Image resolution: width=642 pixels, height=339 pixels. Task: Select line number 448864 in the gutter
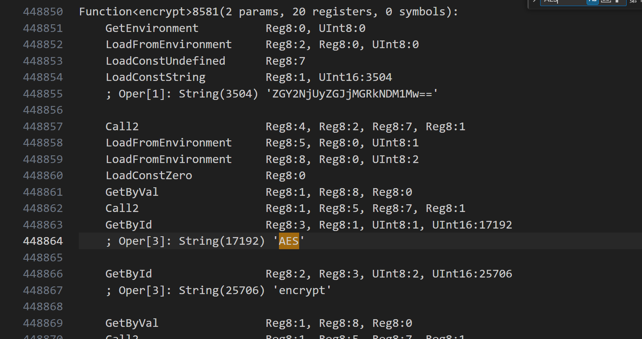43,241
